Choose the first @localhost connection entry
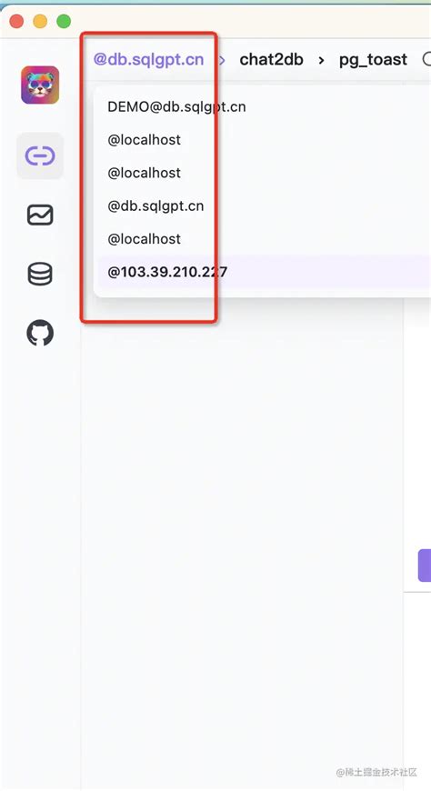This screenshot has height=791, width=431. tap(144, 140)
